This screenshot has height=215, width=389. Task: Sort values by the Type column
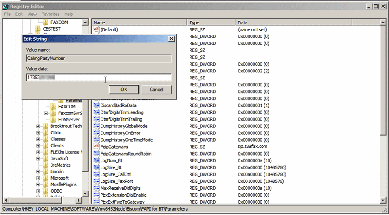pyautogui.click(x=211, y=22)
